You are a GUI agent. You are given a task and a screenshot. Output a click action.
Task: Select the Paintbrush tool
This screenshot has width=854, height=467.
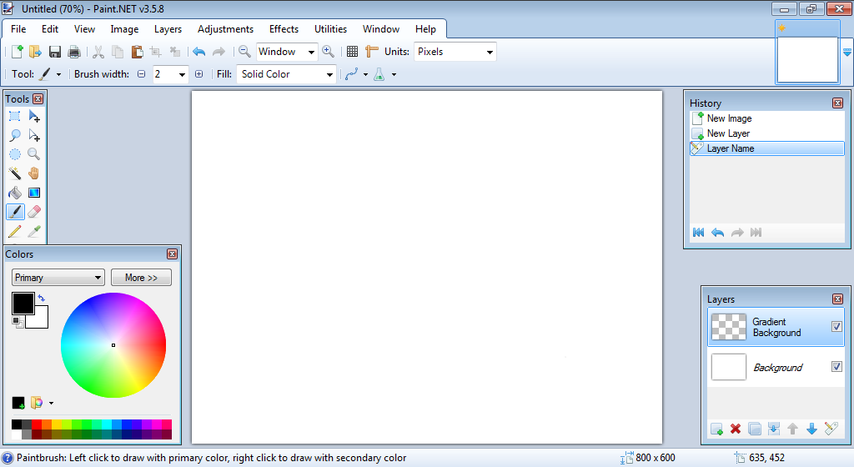click(x=15, y=212)
